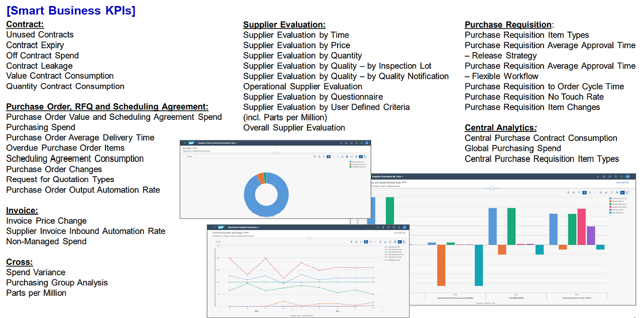The height and width of the screenshot is (318, 643).
Task: Expand the filter bar chevron in Supplier Evaluation By Time
Action: point(492,188)
